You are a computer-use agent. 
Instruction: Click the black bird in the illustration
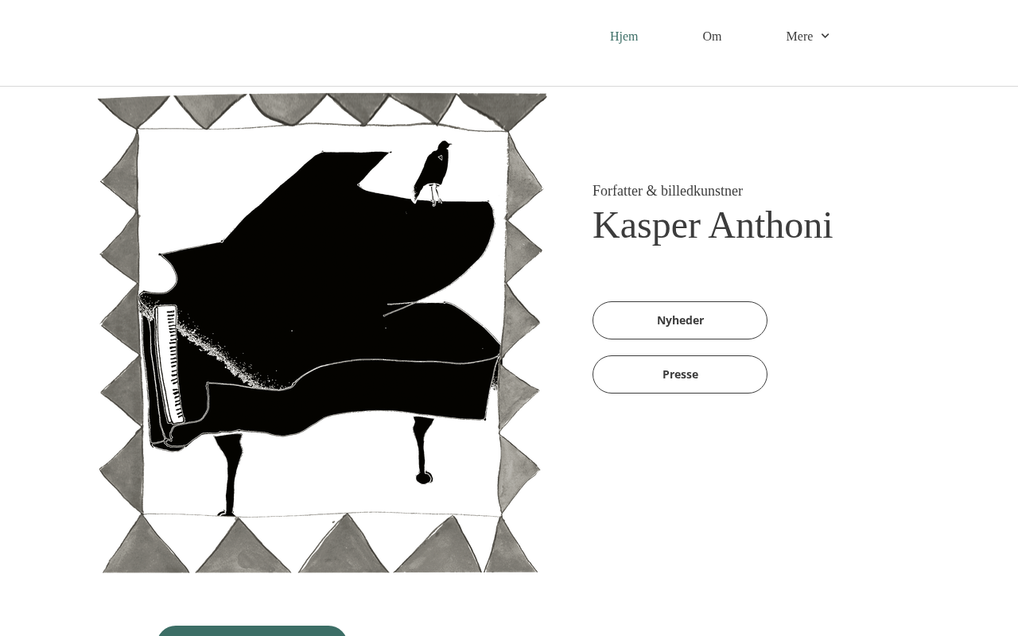tap(432, 173)
